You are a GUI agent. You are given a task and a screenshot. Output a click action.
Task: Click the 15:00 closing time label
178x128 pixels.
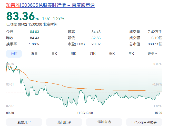[x=158, y=113]
